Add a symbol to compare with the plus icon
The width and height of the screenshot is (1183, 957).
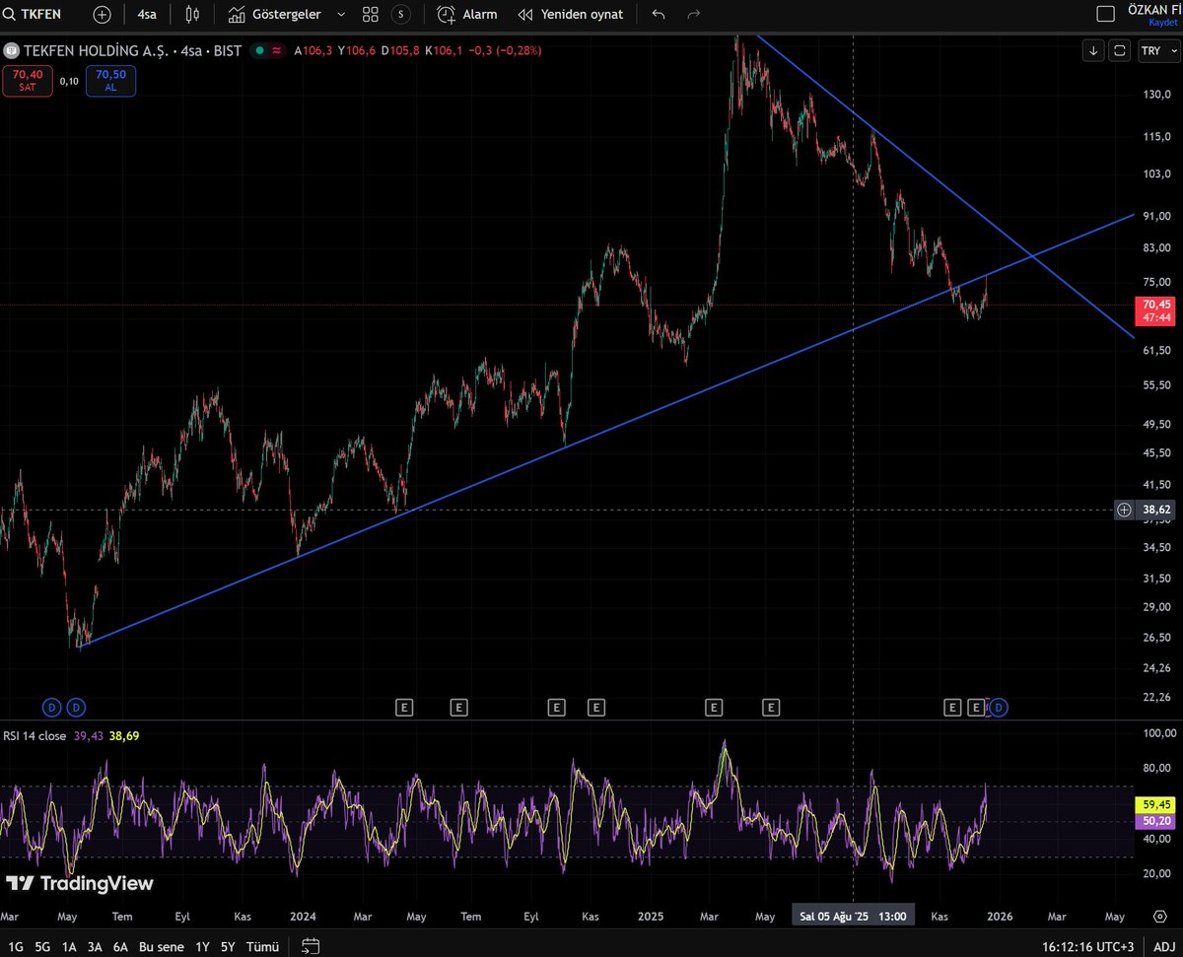point(103,15)
